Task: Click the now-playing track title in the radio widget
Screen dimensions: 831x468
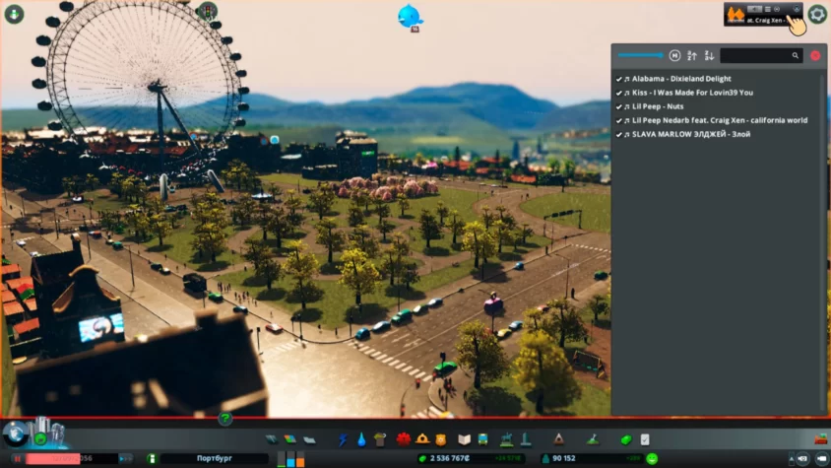Action: 766,20
